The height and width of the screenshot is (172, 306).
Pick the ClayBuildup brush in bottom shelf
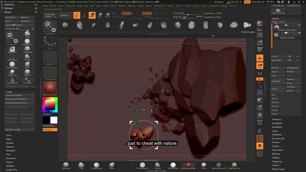(x=97, y=165)
